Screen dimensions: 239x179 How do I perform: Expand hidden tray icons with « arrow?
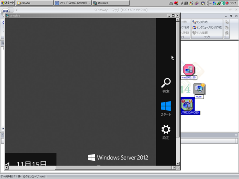tap(211, 3)
